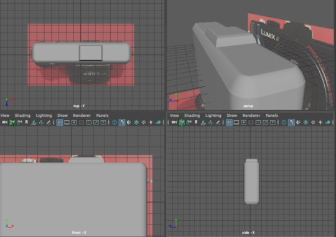Open Renderer menu of the front panel
336x237 pixels.
coord(82,116)
